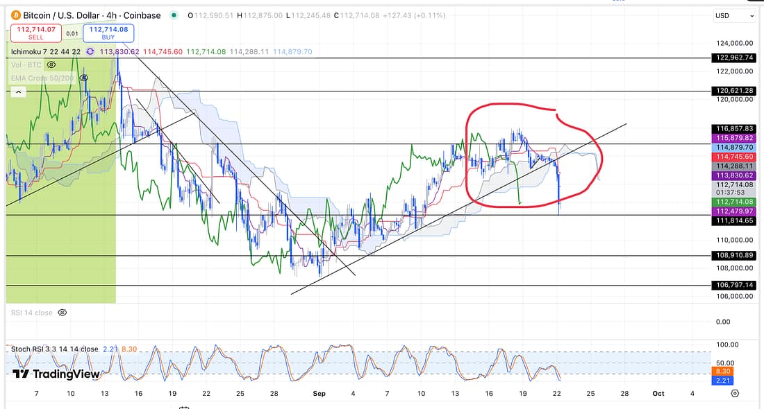The image size is (764, 409).
Task: Click the 0.01 spread quantity box
Action: tap(72, 33)
